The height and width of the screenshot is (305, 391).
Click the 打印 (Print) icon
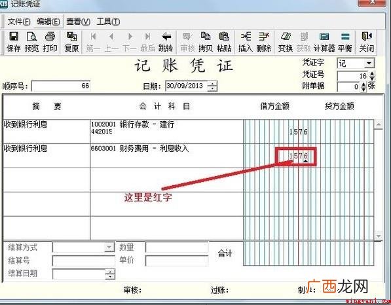point(50,42)
